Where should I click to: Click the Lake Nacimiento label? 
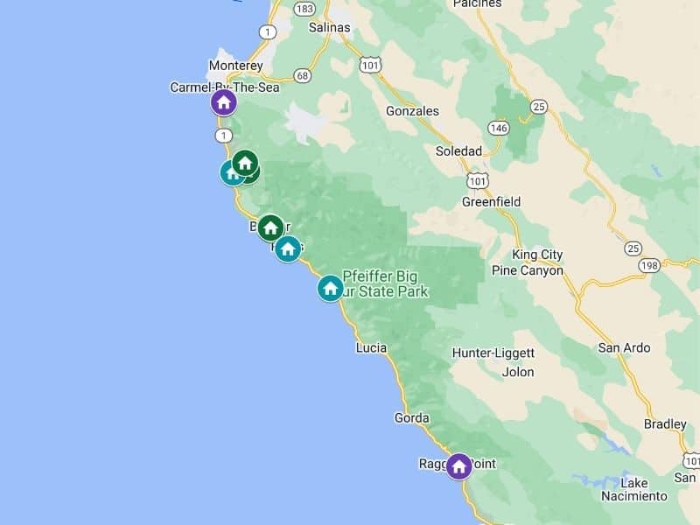coord(633,489)
